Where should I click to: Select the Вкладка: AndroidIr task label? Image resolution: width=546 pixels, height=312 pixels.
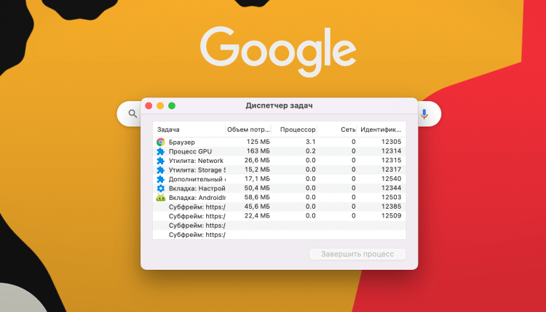(197, 198)
